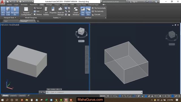Click Tile Vertically
181x102 pixels.
(98, 11)
